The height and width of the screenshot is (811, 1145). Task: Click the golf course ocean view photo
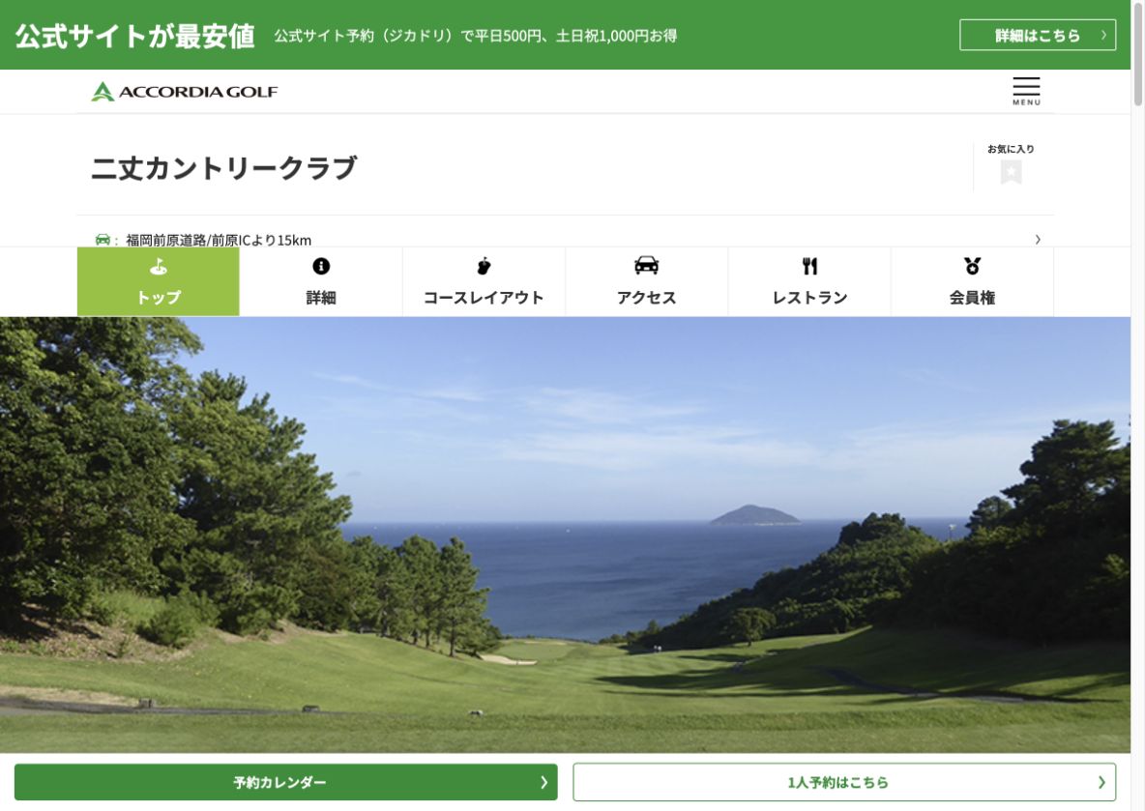tap(565, 535)
